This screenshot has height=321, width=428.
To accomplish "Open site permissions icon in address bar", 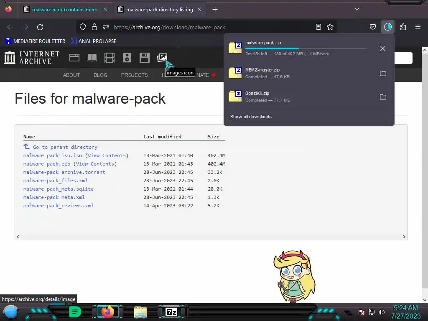I will pyautogui.click(x=106, y=27).
